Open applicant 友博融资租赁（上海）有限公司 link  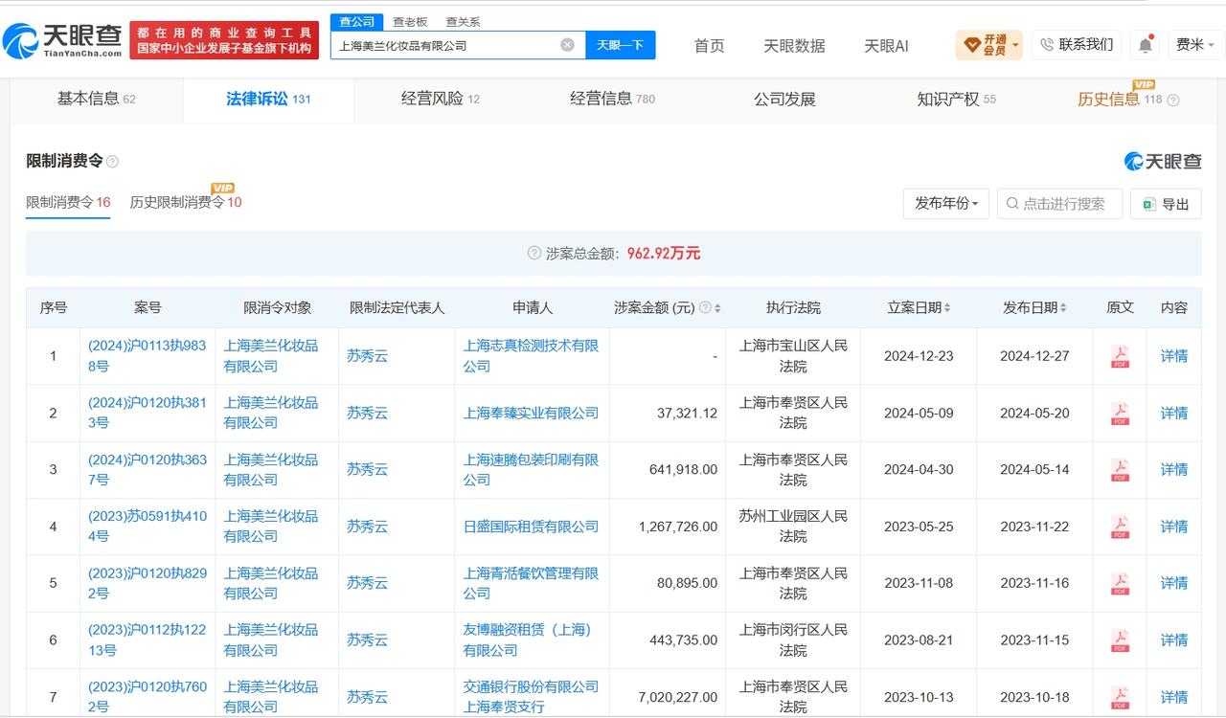[528, 640]
